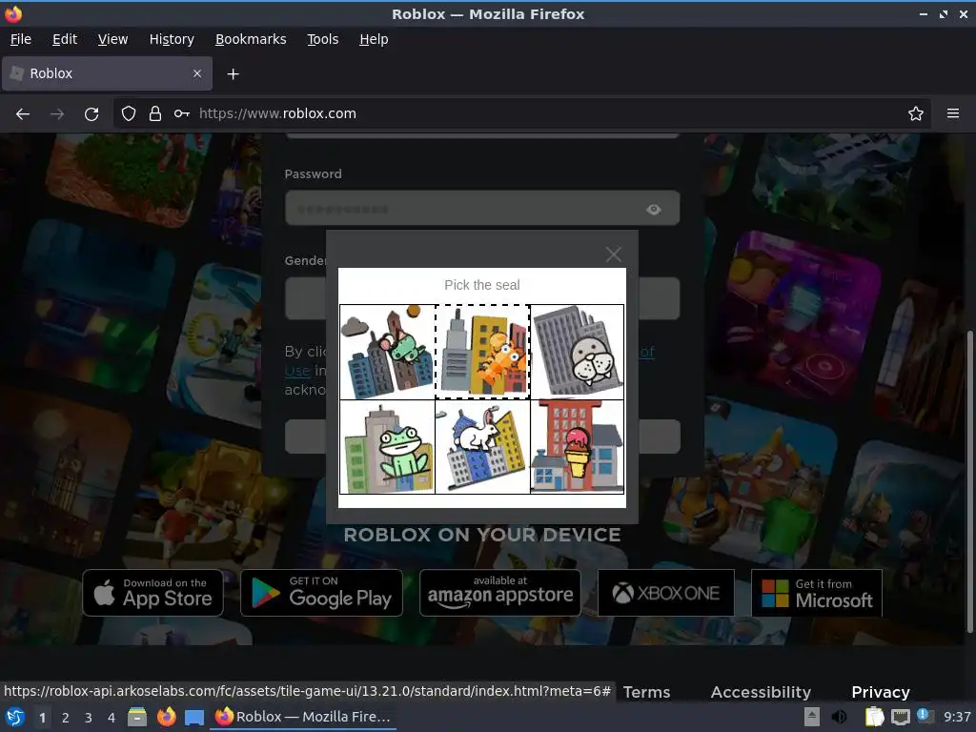976x732 pixels.
Task: Open a new tab with plus
Action: pyautogui.click(x=233, y=74)
